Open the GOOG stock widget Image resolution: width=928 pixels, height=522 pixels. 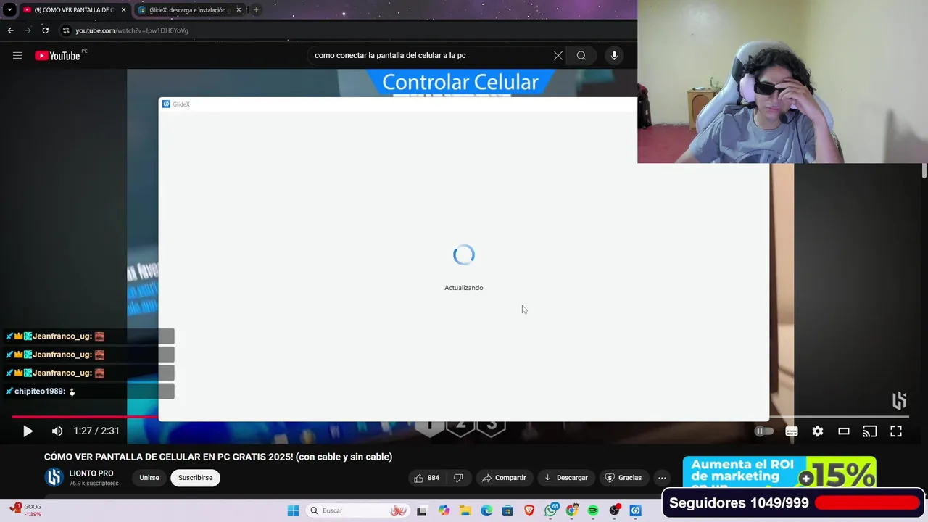coord(25,510)
